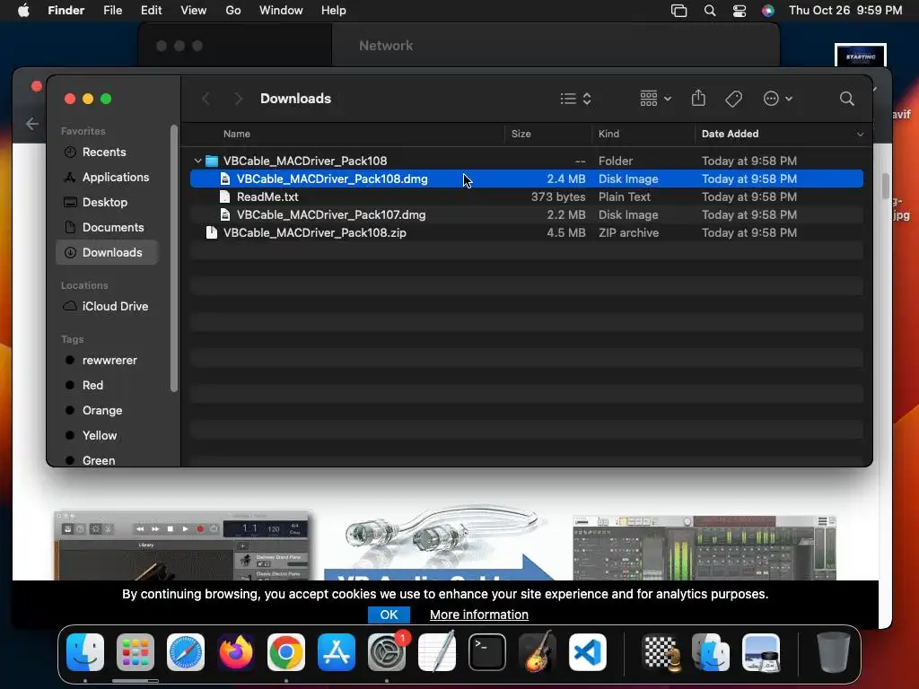Open Safari from the Dock

click(186, 652)
